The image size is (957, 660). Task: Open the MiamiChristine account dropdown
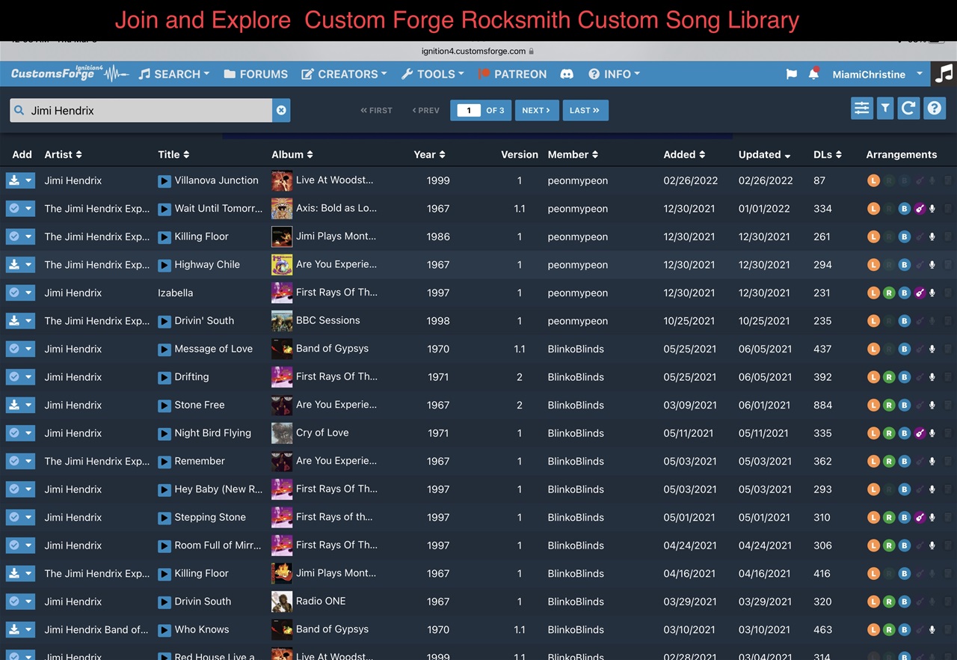877,74
